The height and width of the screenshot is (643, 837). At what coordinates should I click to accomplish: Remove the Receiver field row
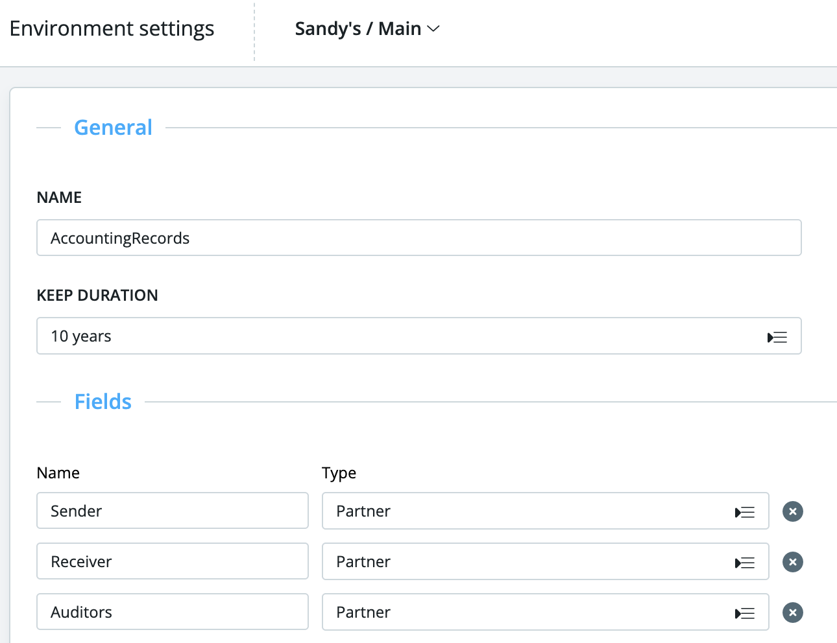point(792,562)
